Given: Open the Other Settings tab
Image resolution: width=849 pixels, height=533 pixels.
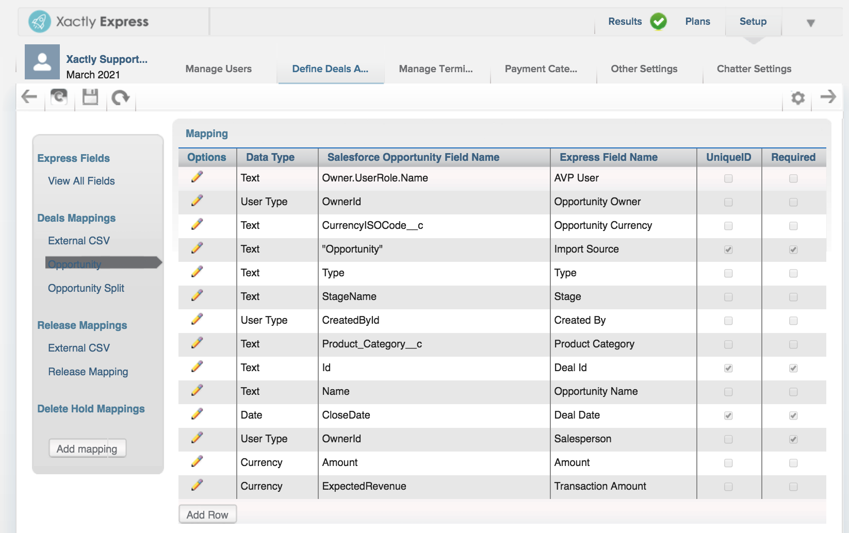Looking at the screenshot, I should (x=644, y=69).
